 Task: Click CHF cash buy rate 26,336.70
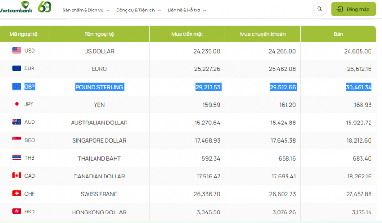click(x=207, y=194)
